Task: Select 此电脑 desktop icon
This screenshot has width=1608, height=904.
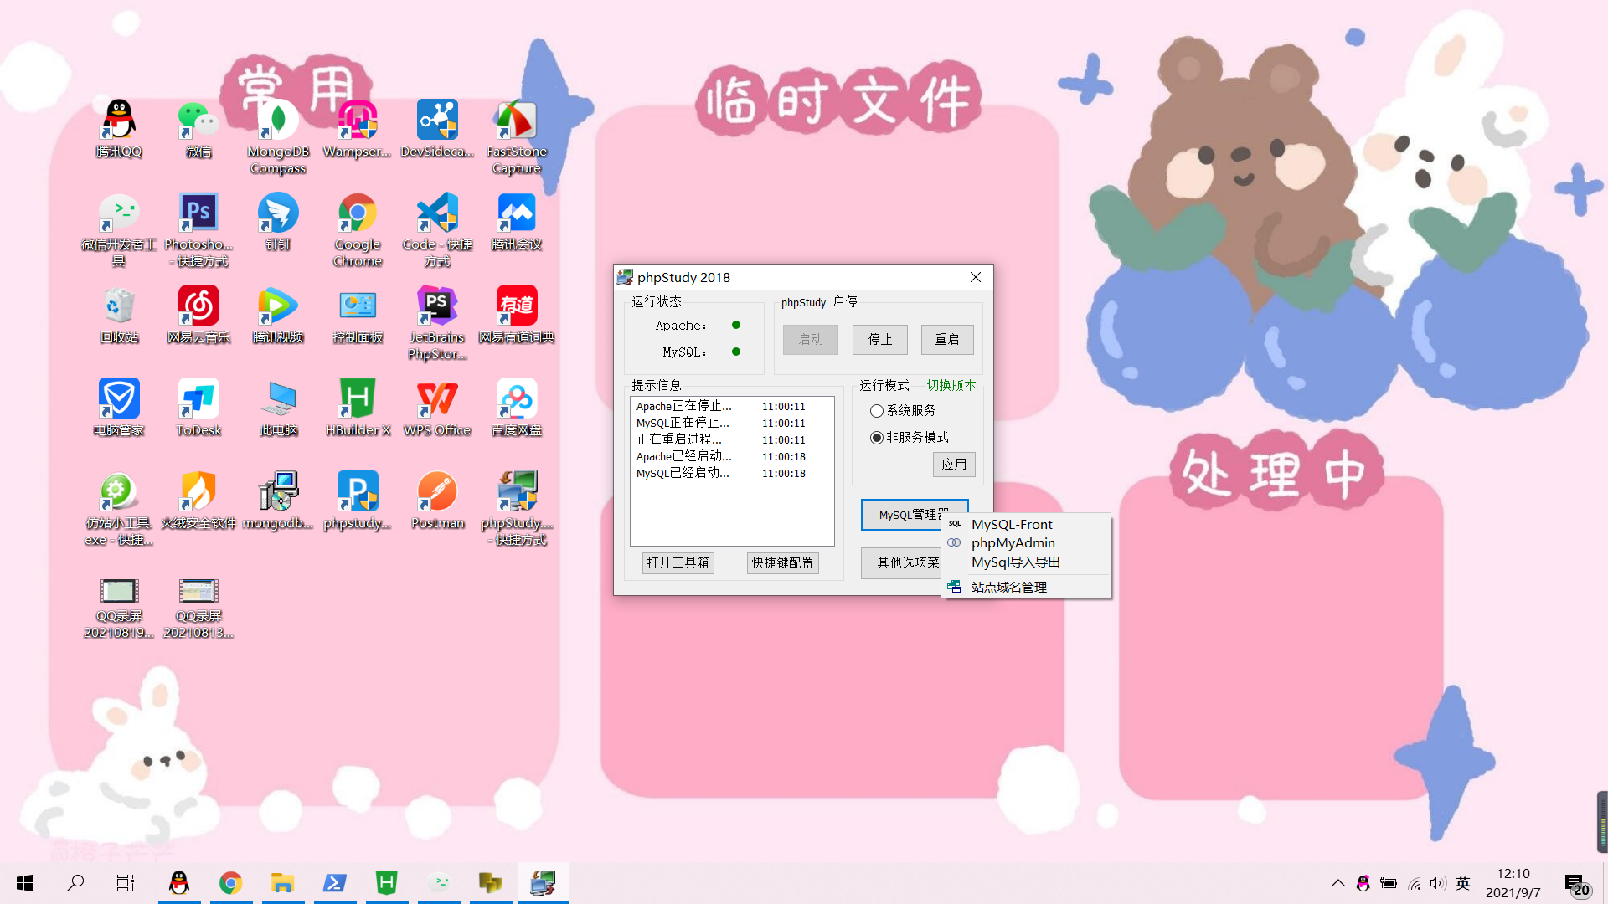Action: (278, 408)
